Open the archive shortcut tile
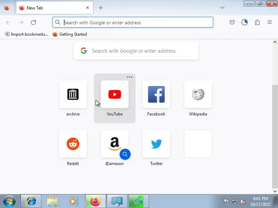 pyautogui.click(x=73, y=94)
